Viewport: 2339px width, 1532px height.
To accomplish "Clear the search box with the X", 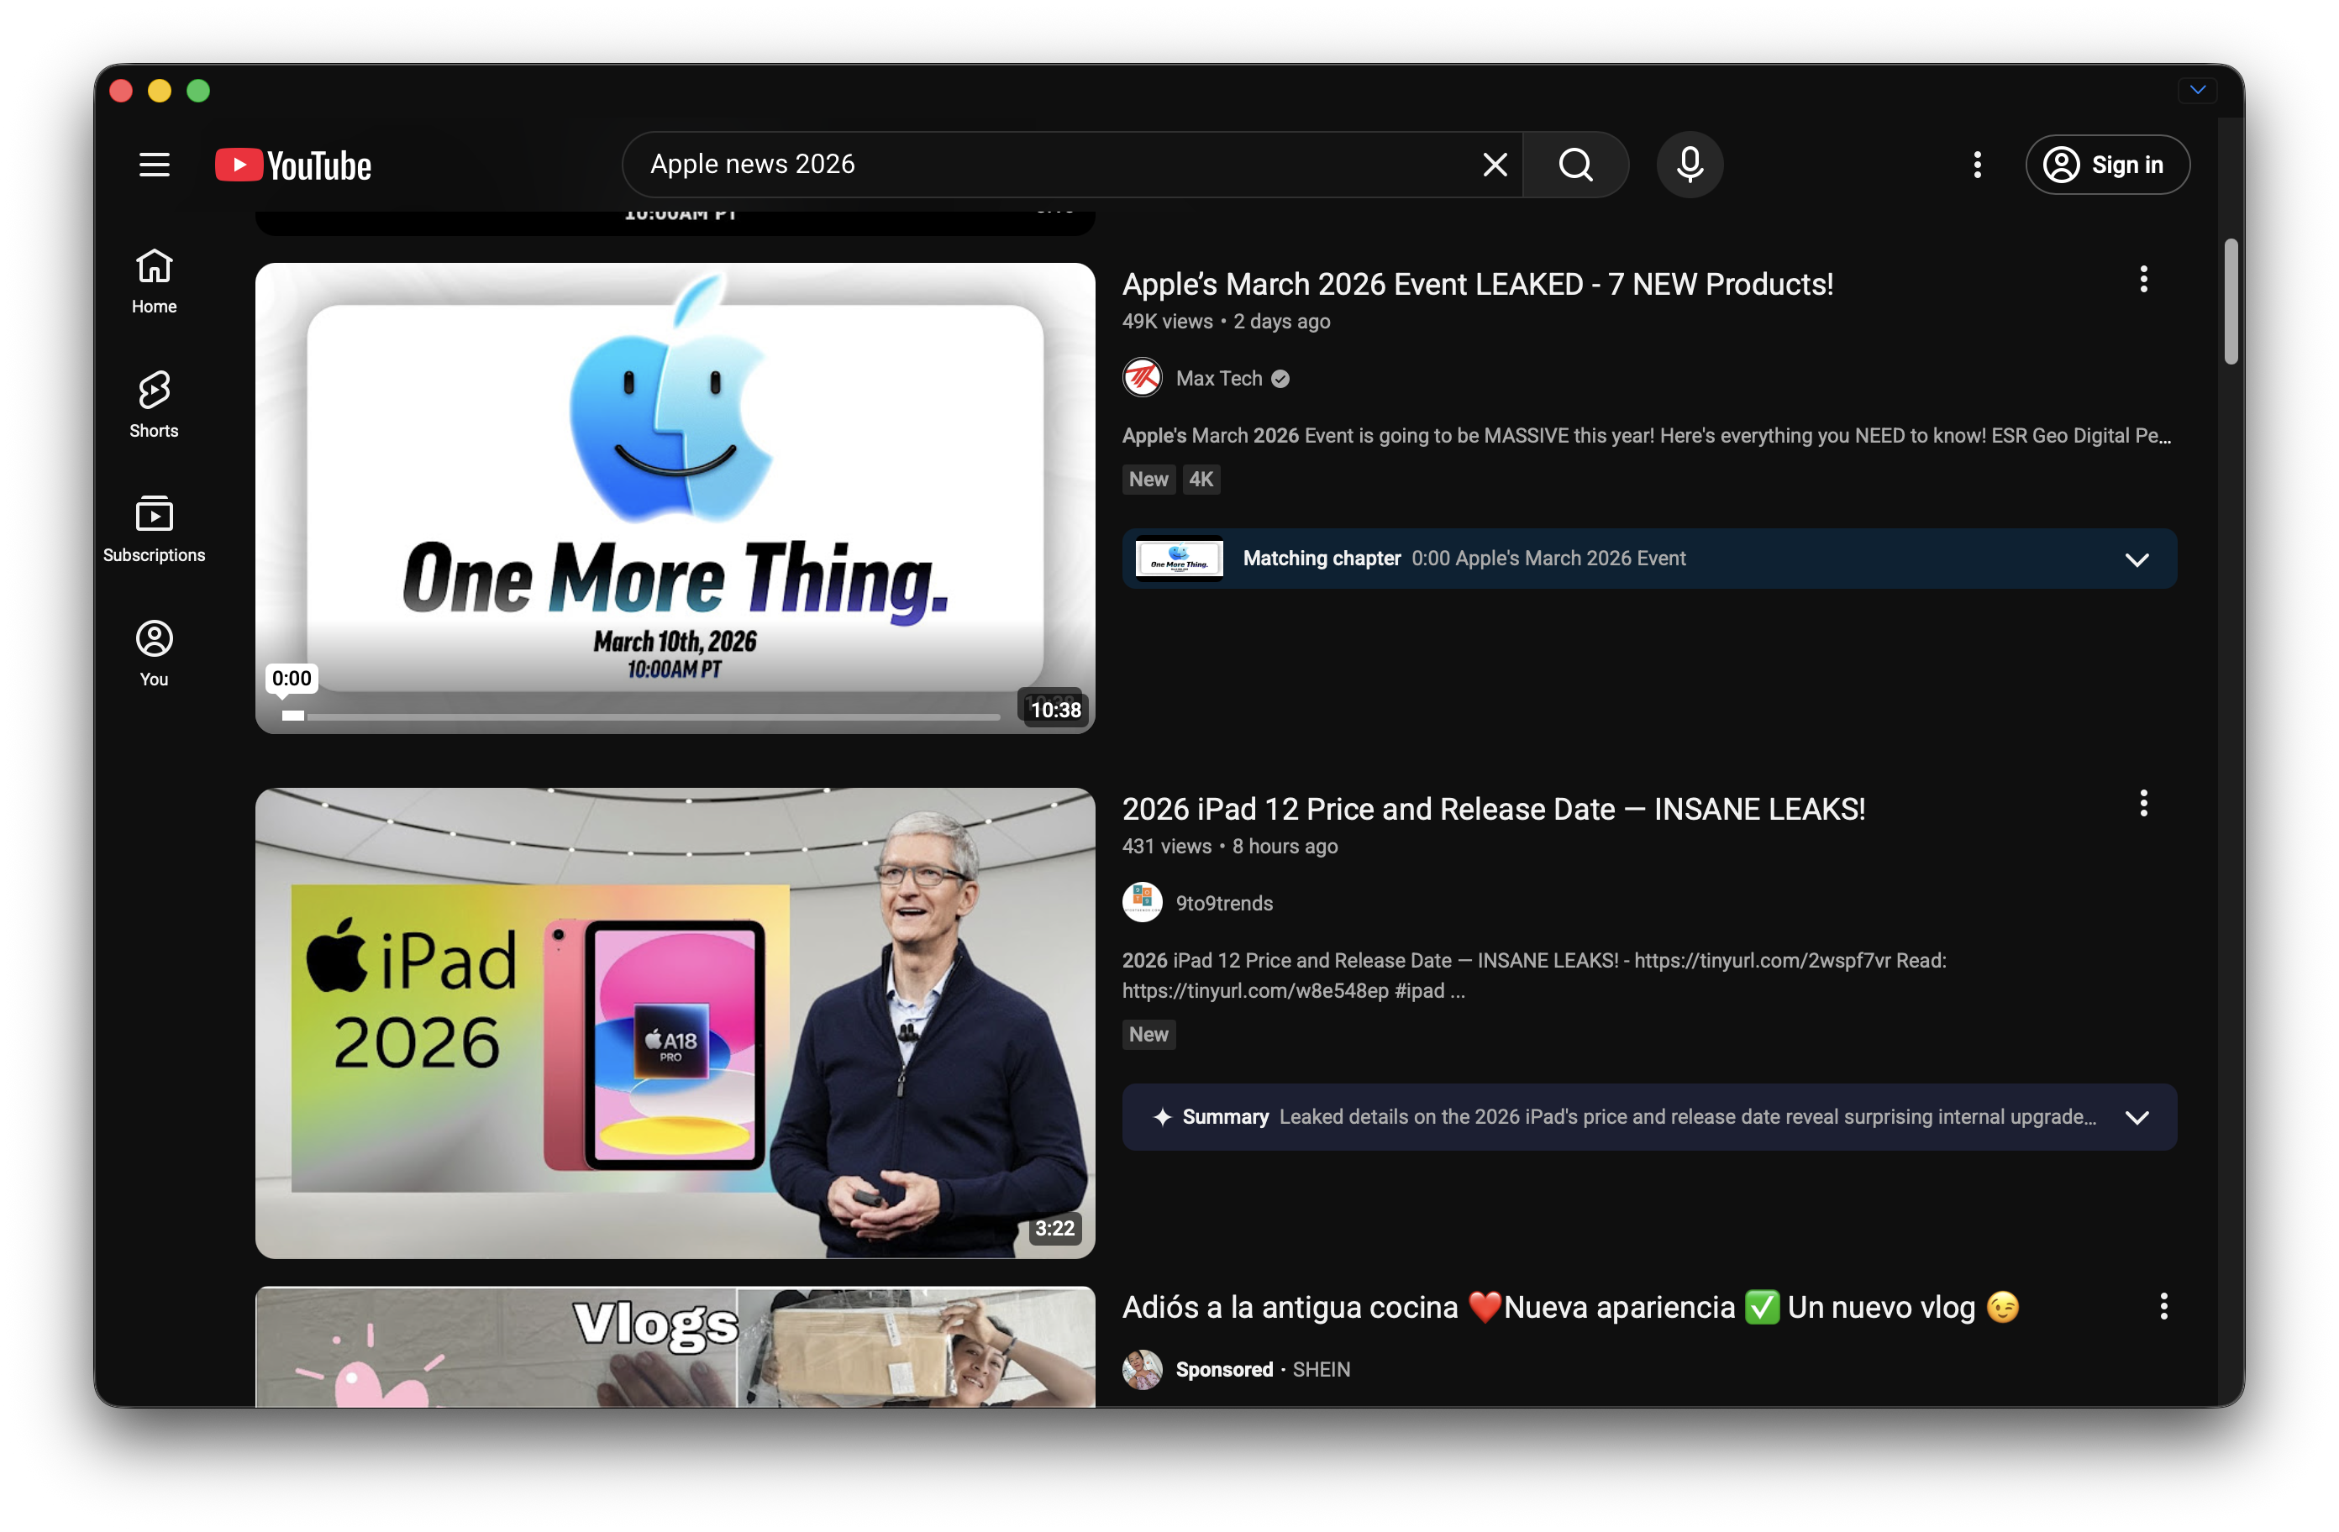I will [x=1495, y=165].
